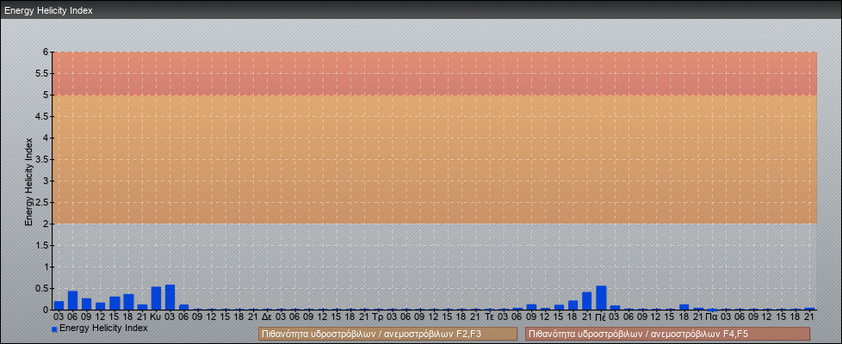Click the 'Πα' day label on x-axis
This screenshot has width=842, height=344.
pyautogui.click(x=712, y=317)
